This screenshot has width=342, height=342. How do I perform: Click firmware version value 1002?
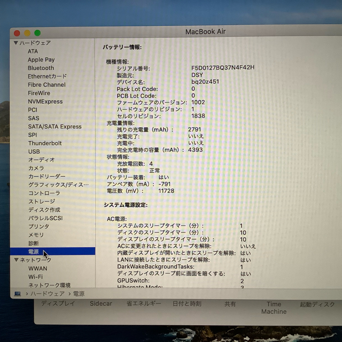click(x=198, y=102)
